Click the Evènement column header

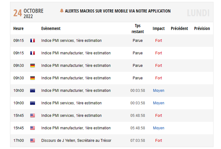click(x=51, y=28)
